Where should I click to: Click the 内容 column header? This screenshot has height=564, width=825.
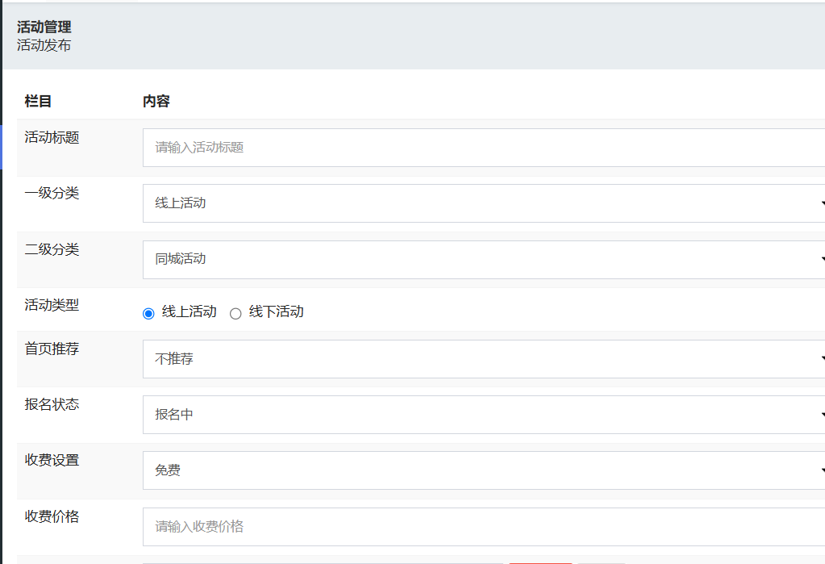156,102
